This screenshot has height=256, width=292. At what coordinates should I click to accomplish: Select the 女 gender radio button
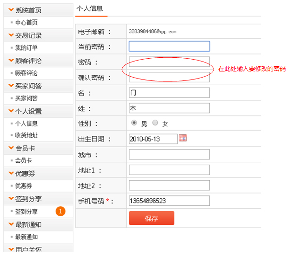click(155, 123)
